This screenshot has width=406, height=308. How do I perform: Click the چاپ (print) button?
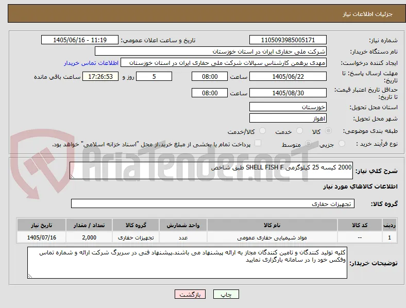point(226,294)
